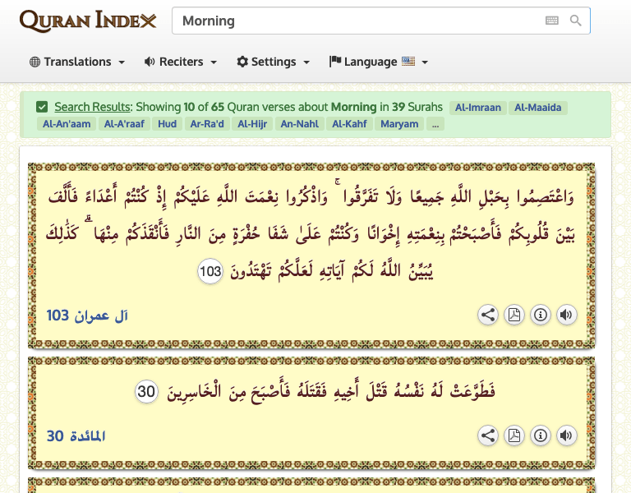
Task: Show info for verse 30 Al-Maaida
Action: 540,435
